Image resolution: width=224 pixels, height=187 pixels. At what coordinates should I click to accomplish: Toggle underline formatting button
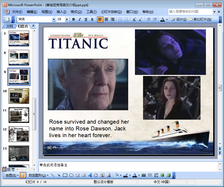pos(86,19)
